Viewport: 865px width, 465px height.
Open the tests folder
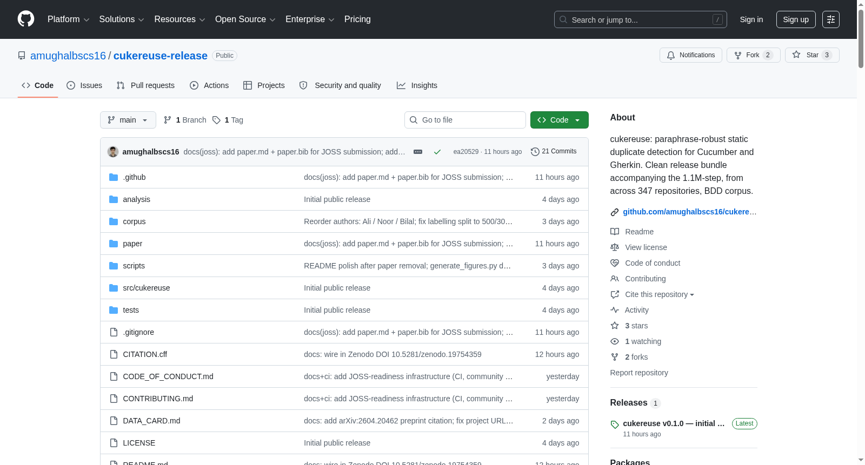tap(131, 310)
